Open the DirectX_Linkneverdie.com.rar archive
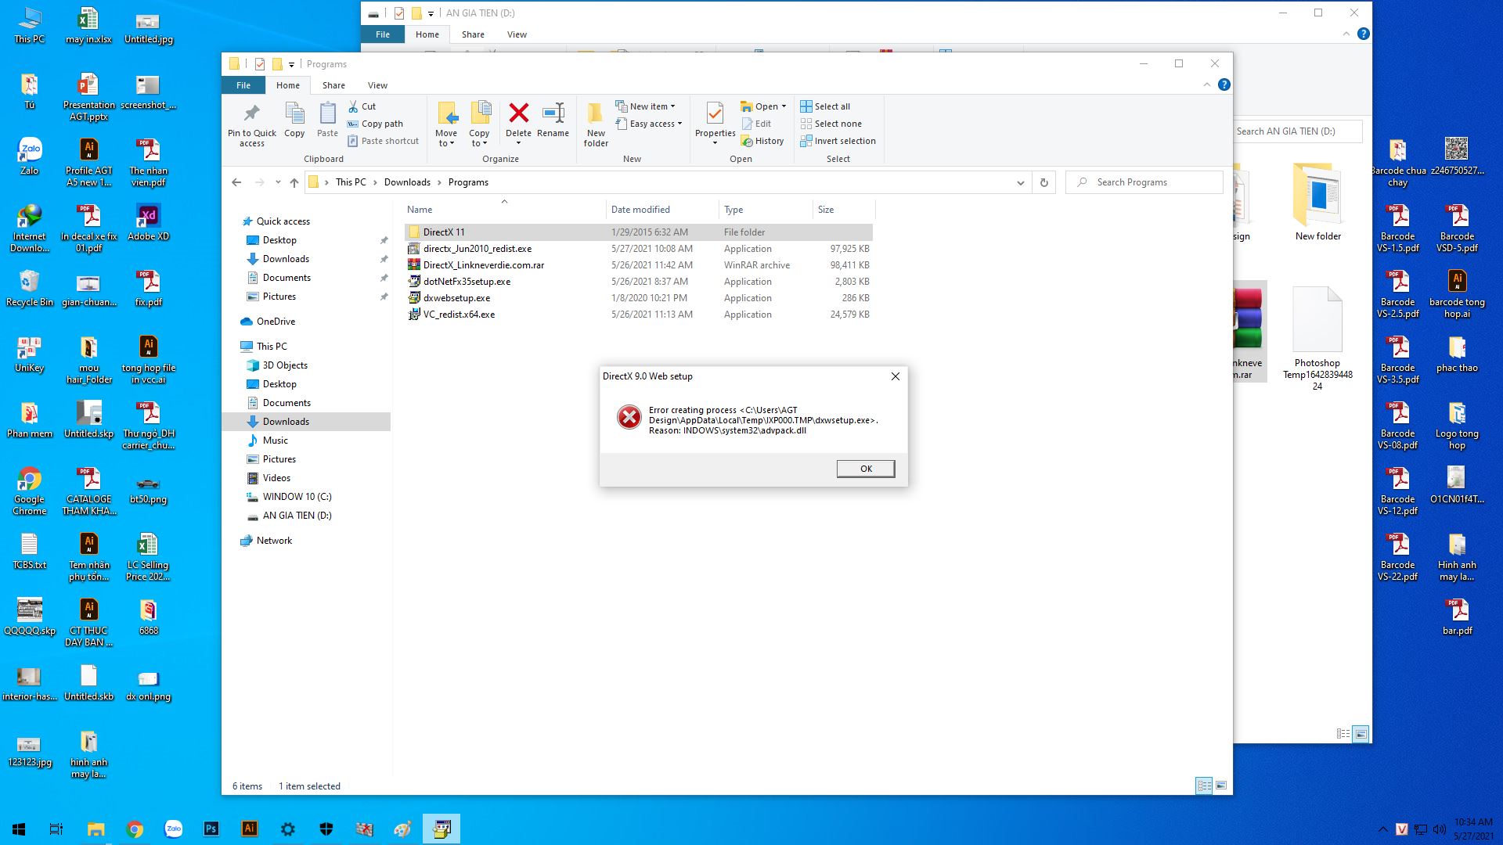Viewport: 1503px width, 845px height. (x=483, y=265)
